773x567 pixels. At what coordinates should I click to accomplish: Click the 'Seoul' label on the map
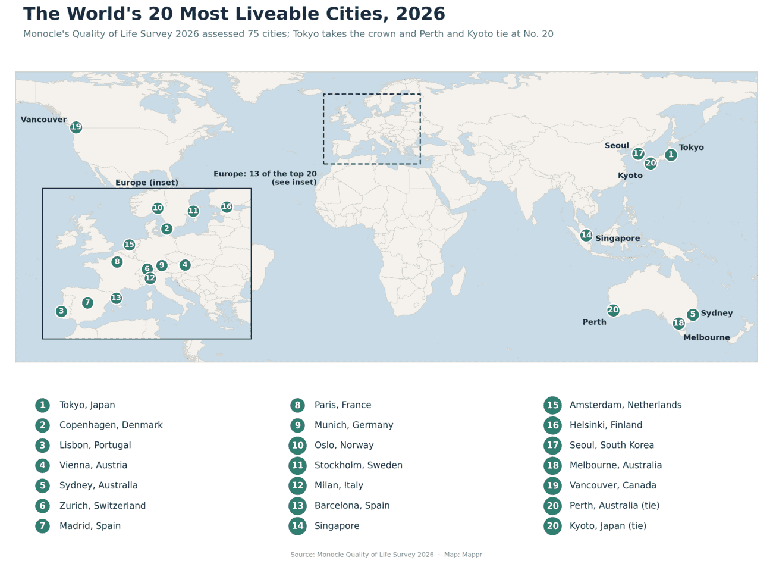[617, 146]
